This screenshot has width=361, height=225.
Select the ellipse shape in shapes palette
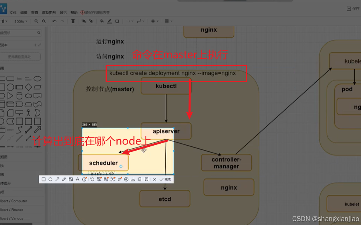37,79
